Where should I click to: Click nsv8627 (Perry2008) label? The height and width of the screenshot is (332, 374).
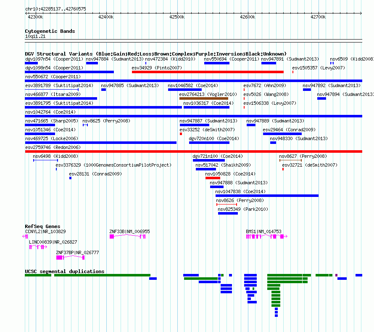[303, 156]
